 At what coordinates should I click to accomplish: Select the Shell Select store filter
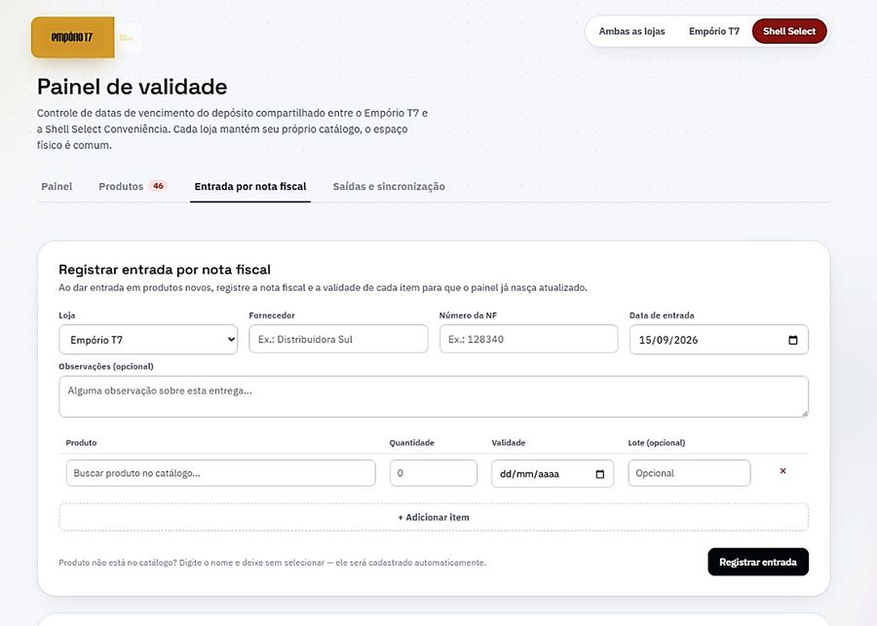coord(789,31)
